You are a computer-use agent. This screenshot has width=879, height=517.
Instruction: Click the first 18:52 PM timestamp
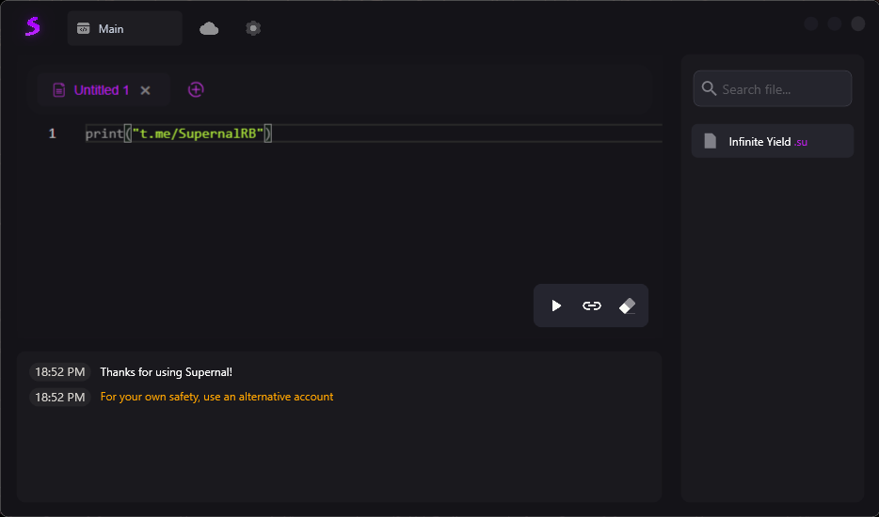[x=60, y=372]
